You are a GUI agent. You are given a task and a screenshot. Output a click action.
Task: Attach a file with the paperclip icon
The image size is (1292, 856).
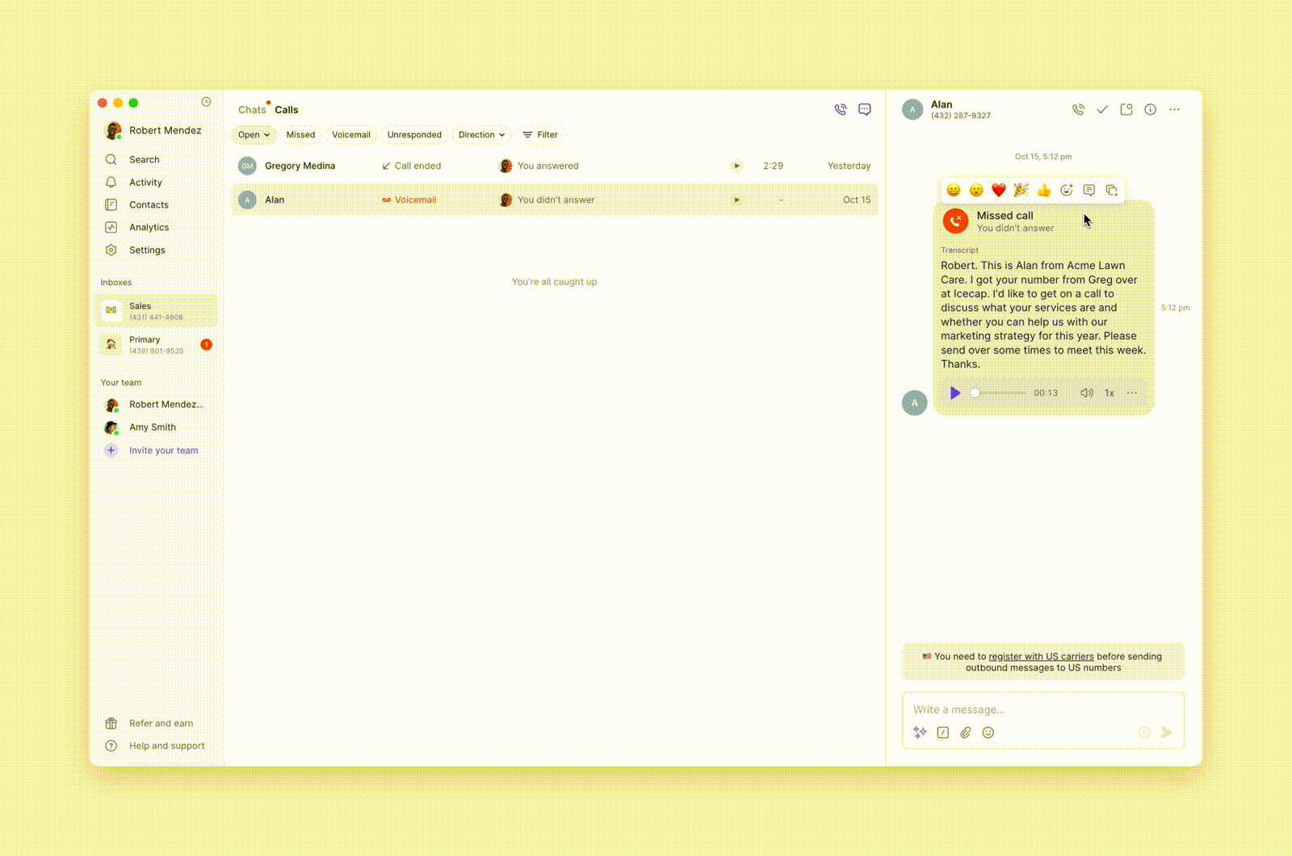(x=966, y=732)
